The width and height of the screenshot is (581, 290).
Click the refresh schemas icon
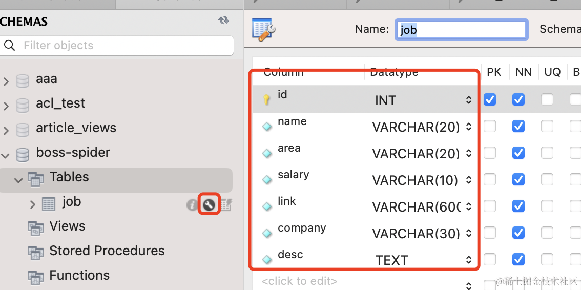(x=223, y=20)
